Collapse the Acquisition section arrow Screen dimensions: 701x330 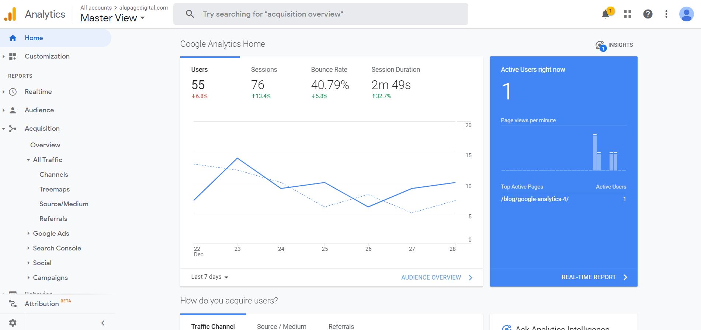click(x=3, y=129)
